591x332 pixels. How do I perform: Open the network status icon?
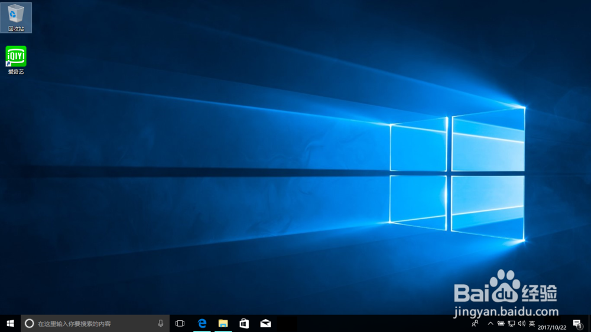pos(511,323)
